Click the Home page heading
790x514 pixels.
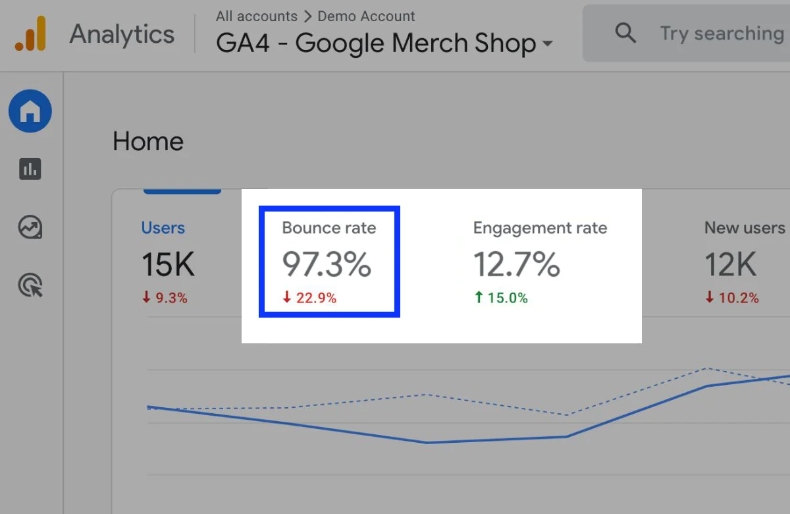[x=147, y=141]
